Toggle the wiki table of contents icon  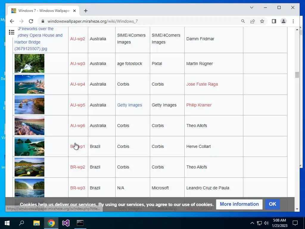12,32
